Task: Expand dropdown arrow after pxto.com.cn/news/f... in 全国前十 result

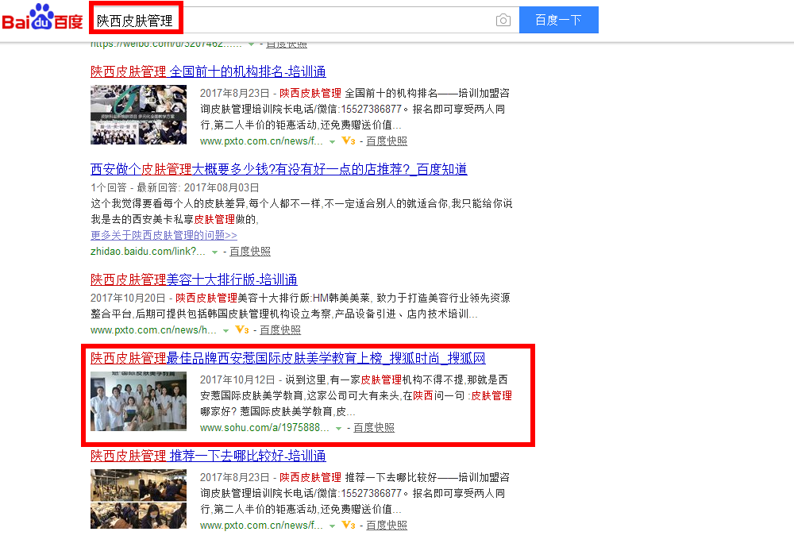Action: (332, 142)
